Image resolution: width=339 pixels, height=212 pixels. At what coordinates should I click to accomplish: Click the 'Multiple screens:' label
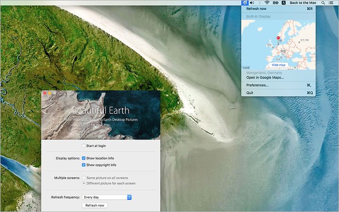click(x=67, y=178)
